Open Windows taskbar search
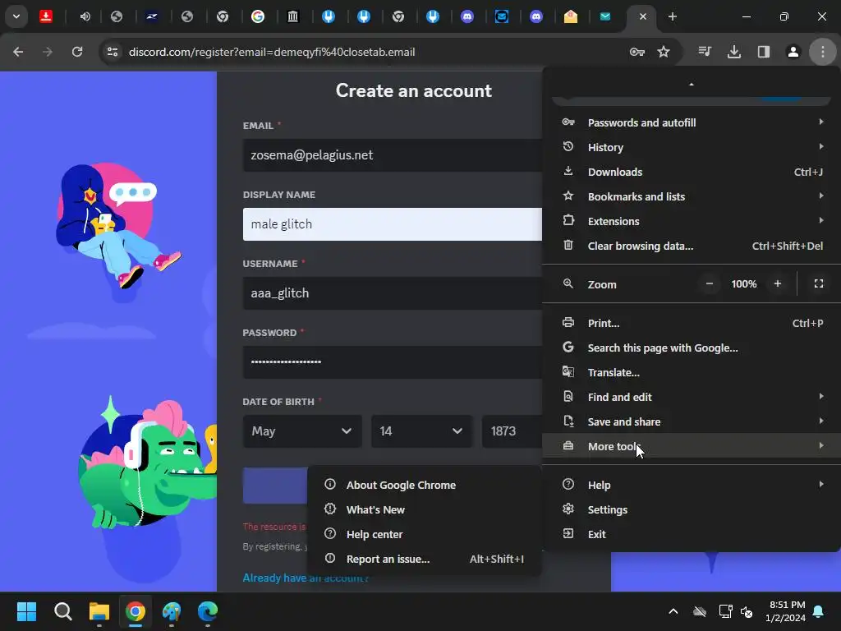The width and height of the screenshot is (841, 631). tap(62, 611)
